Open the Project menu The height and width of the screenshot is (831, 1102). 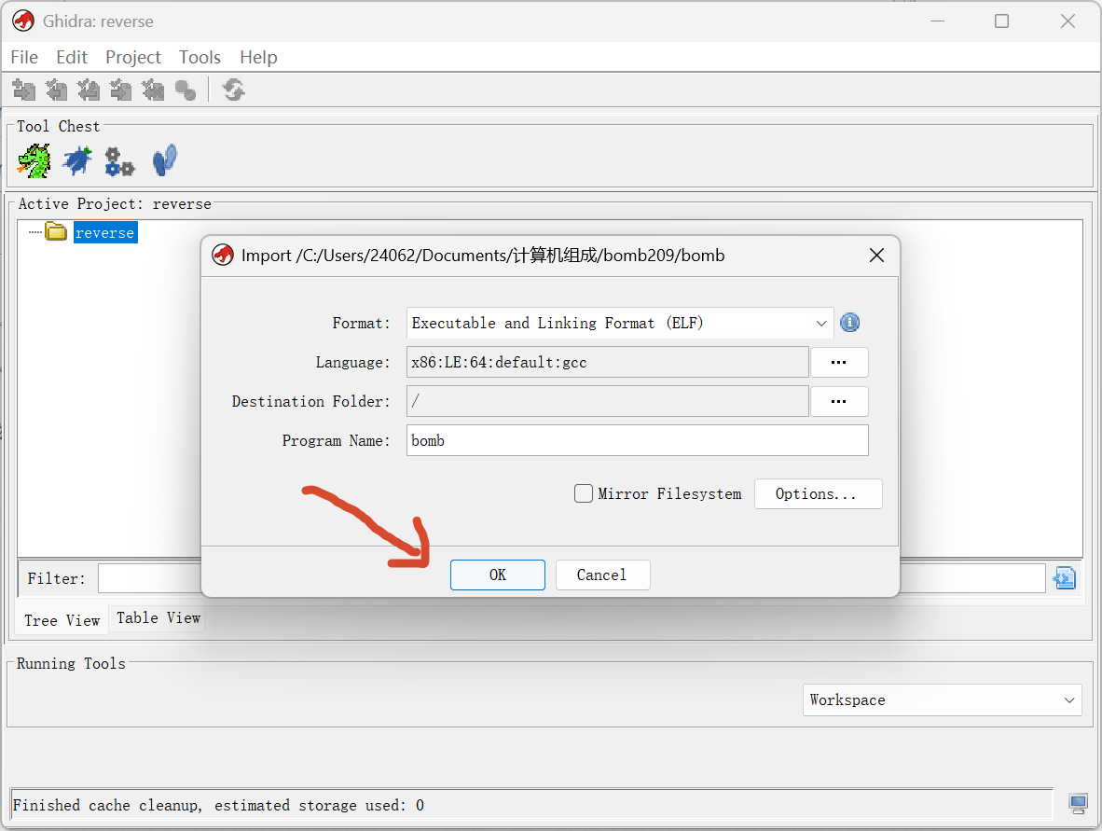(132, 57)
